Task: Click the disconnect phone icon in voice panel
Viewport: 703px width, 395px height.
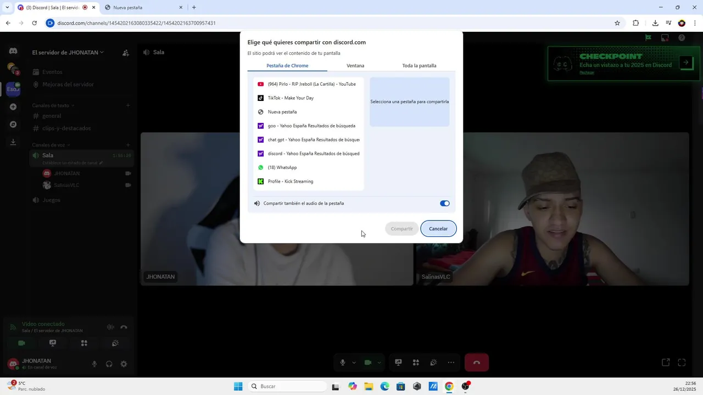Action: pos(124,327)
